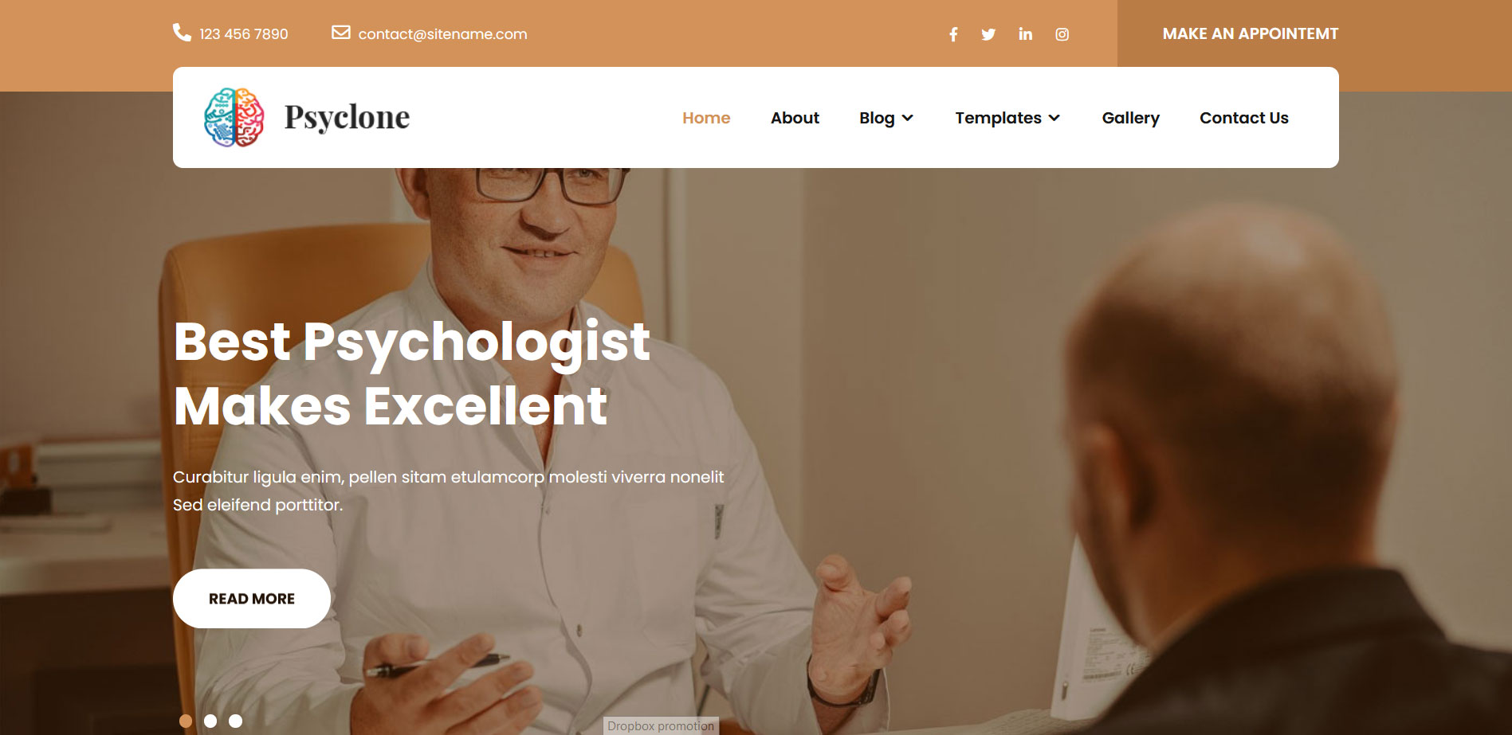1512x735 pixels.
Task: Click the 123 456 7890 phone number
Action: click(x=244, y=34)
